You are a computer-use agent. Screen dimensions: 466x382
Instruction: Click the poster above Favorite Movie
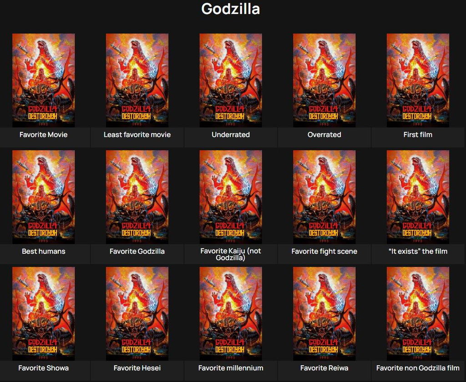43,80
